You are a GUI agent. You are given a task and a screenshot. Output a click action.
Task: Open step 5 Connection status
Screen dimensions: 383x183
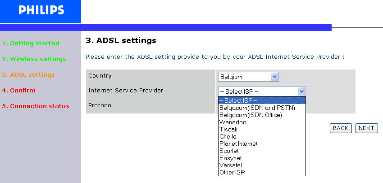coord(36,106)
